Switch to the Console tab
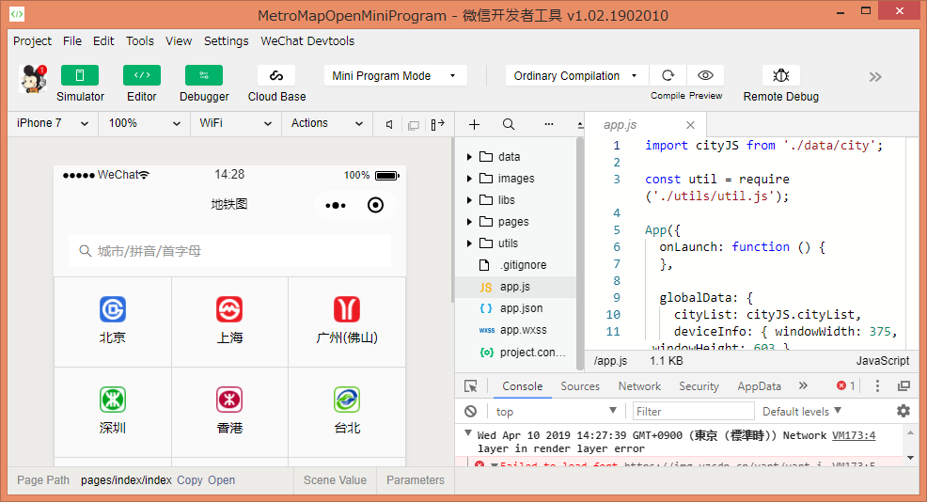927x502 pixels. (x=523, y=386)
